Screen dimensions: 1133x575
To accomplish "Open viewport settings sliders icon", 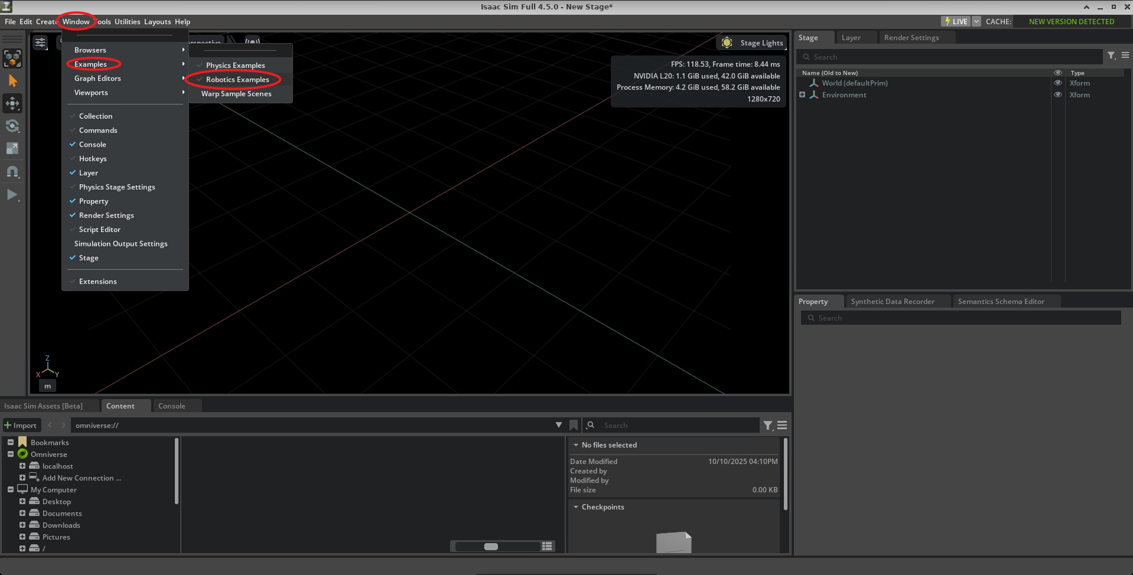I will 40,43.
